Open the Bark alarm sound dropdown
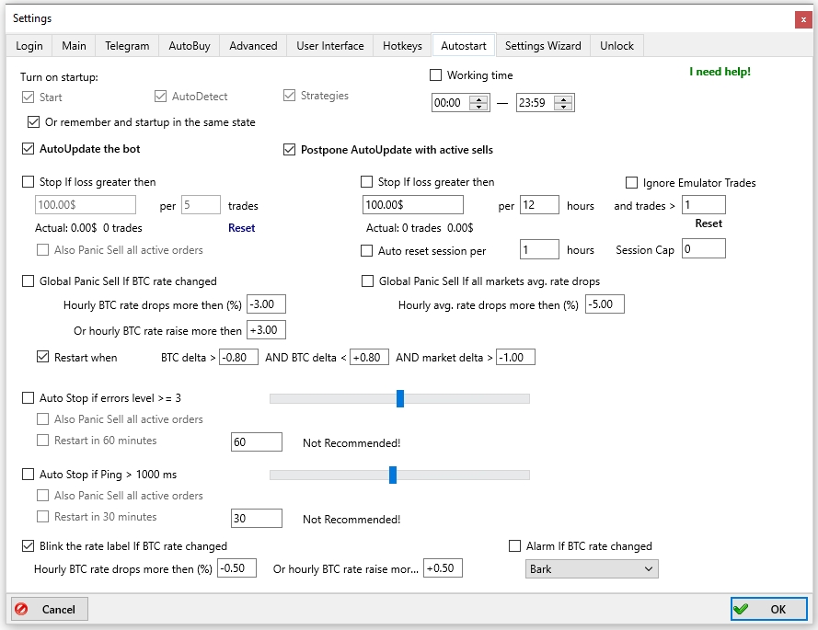 coord(592,569)
